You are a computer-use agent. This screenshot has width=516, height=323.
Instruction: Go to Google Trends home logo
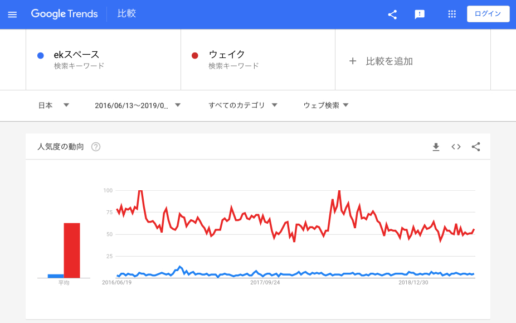(x=64, y=14)
